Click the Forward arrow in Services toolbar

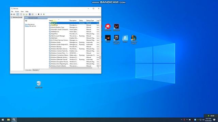tap(14, 14)
